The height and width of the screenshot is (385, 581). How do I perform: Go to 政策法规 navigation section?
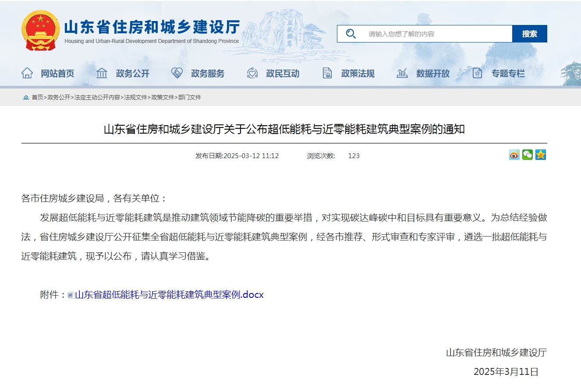point(358,74)
